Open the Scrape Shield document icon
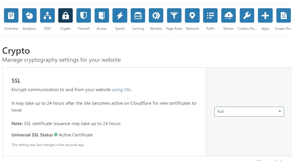The image size is (292, 161). 283,15
